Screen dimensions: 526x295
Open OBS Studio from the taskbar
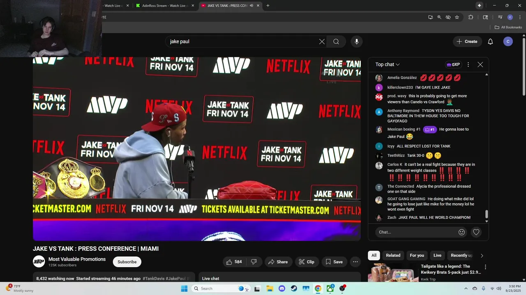click(342, 288)
